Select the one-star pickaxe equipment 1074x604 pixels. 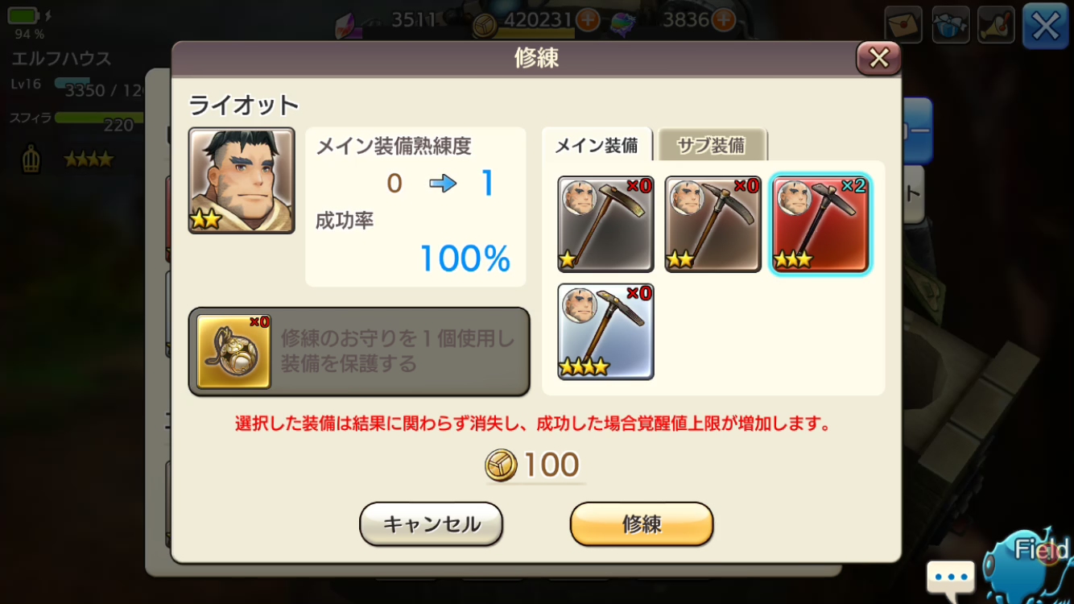point(605,224)
